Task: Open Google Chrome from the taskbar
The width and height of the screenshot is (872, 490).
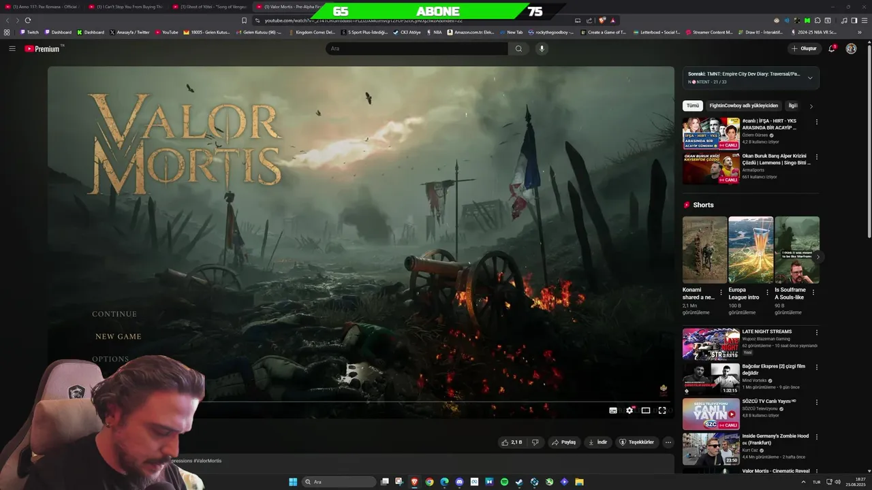Action: [429, 482]
